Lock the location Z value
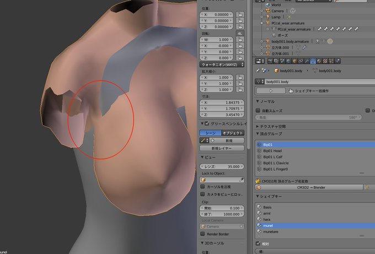Viewport: 375px width, 254px height. coord(240,27)
